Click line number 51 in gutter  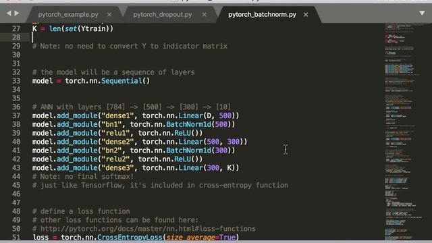pos(16,237)
